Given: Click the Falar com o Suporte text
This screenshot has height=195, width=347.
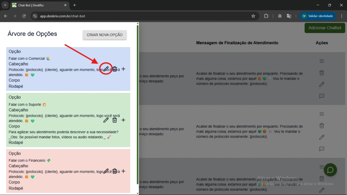Looking at the screenshot, I should (25, 105).
